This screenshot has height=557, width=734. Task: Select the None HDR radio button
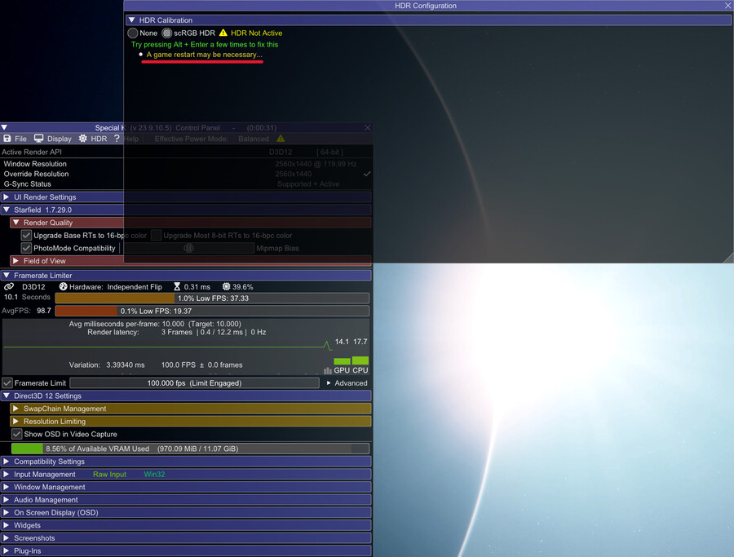[133, 33]
